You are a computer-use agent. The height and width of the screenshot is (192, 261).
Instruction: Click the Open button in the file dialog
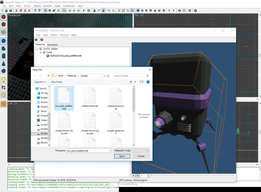122,156
